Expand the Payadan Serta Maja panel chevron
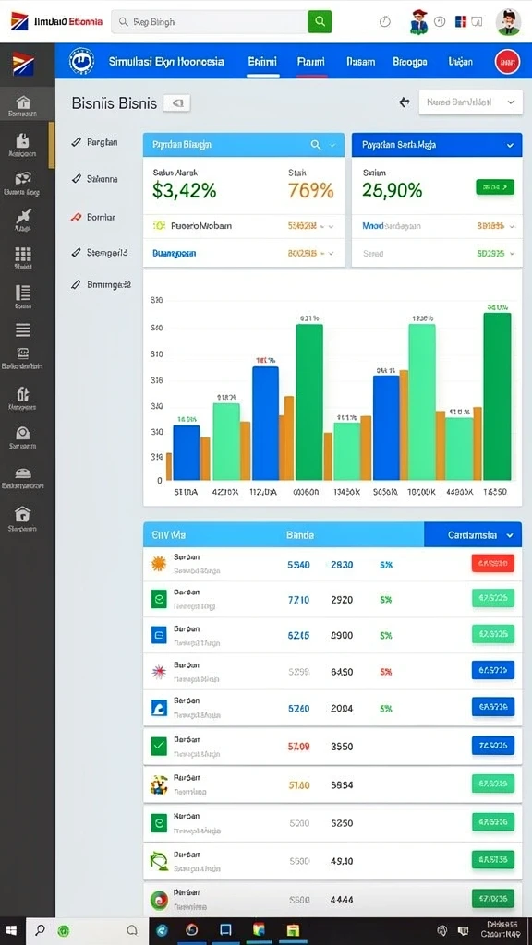Screen dimensions: 532x945 click(510, 145)
